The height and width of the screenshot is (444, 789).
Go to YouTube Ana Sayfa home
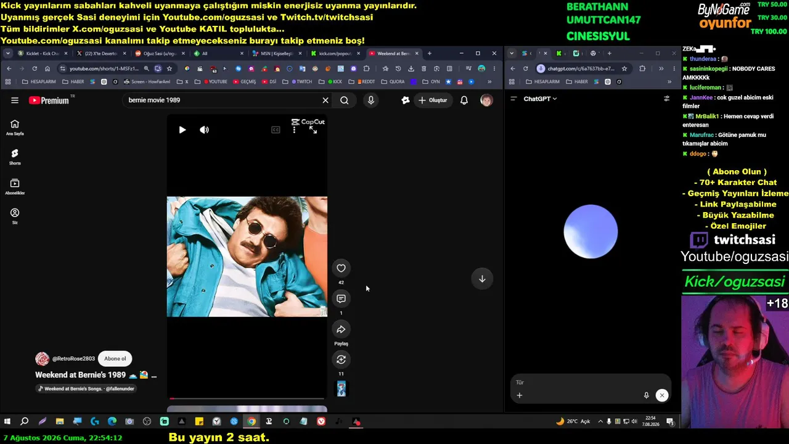coord(15,127)
